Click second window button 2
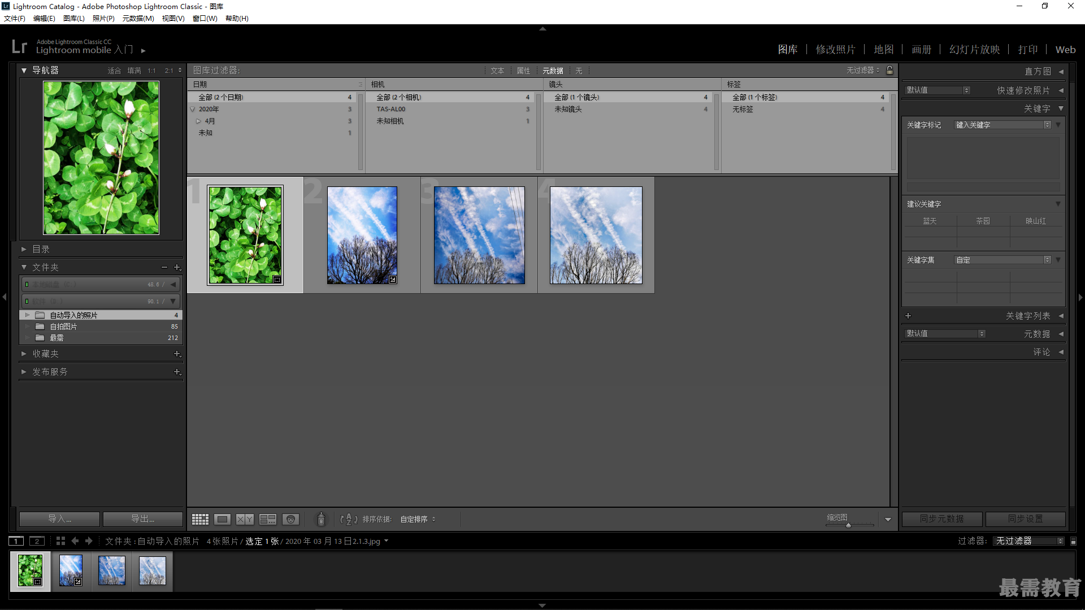1085x610 pixels. point(37,541)
